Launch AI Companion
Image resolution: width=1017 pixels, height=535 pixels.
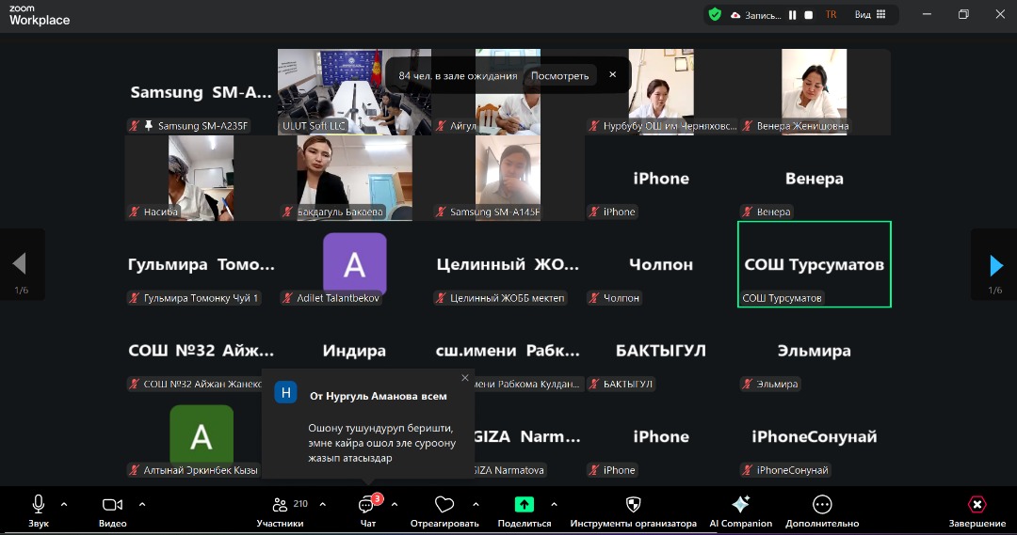tap(740, 505)
